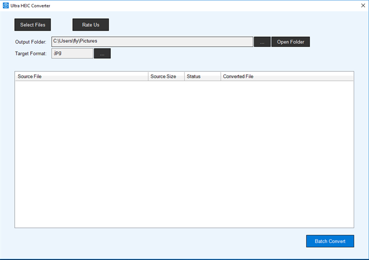Click the Status column header

203,76
